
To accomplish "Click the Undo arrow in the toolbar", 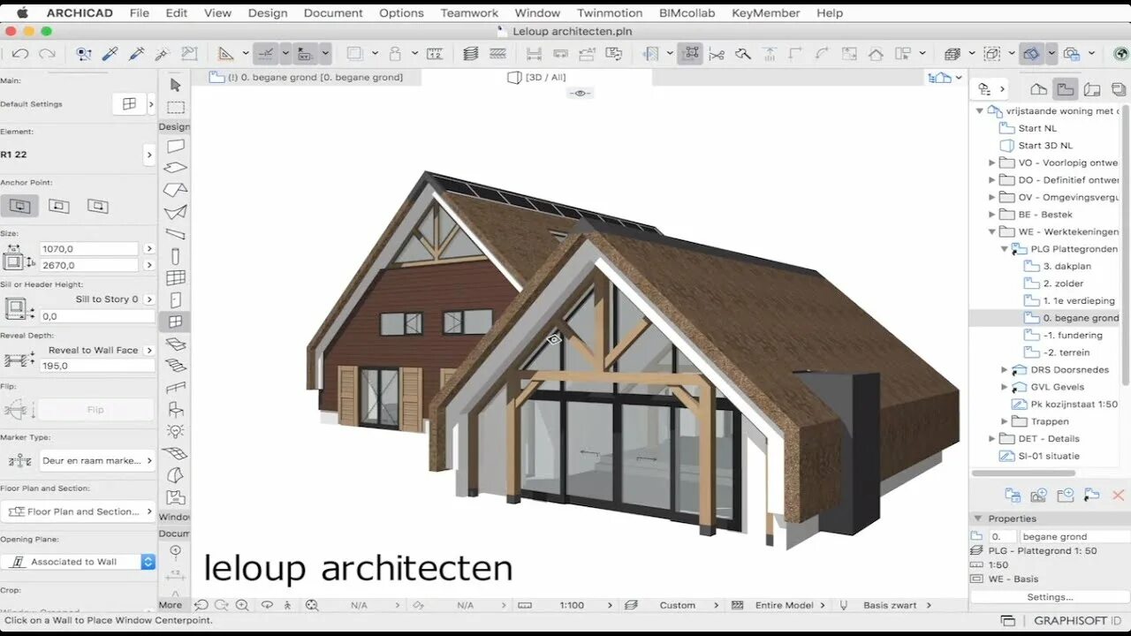I will pos(20,54).
